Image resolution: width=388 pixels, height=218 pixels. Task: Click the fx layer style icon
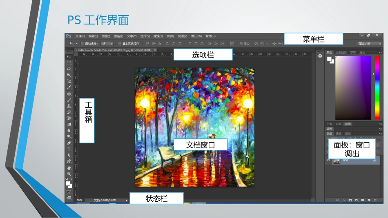pyautogui.click(x=344, y=200)
